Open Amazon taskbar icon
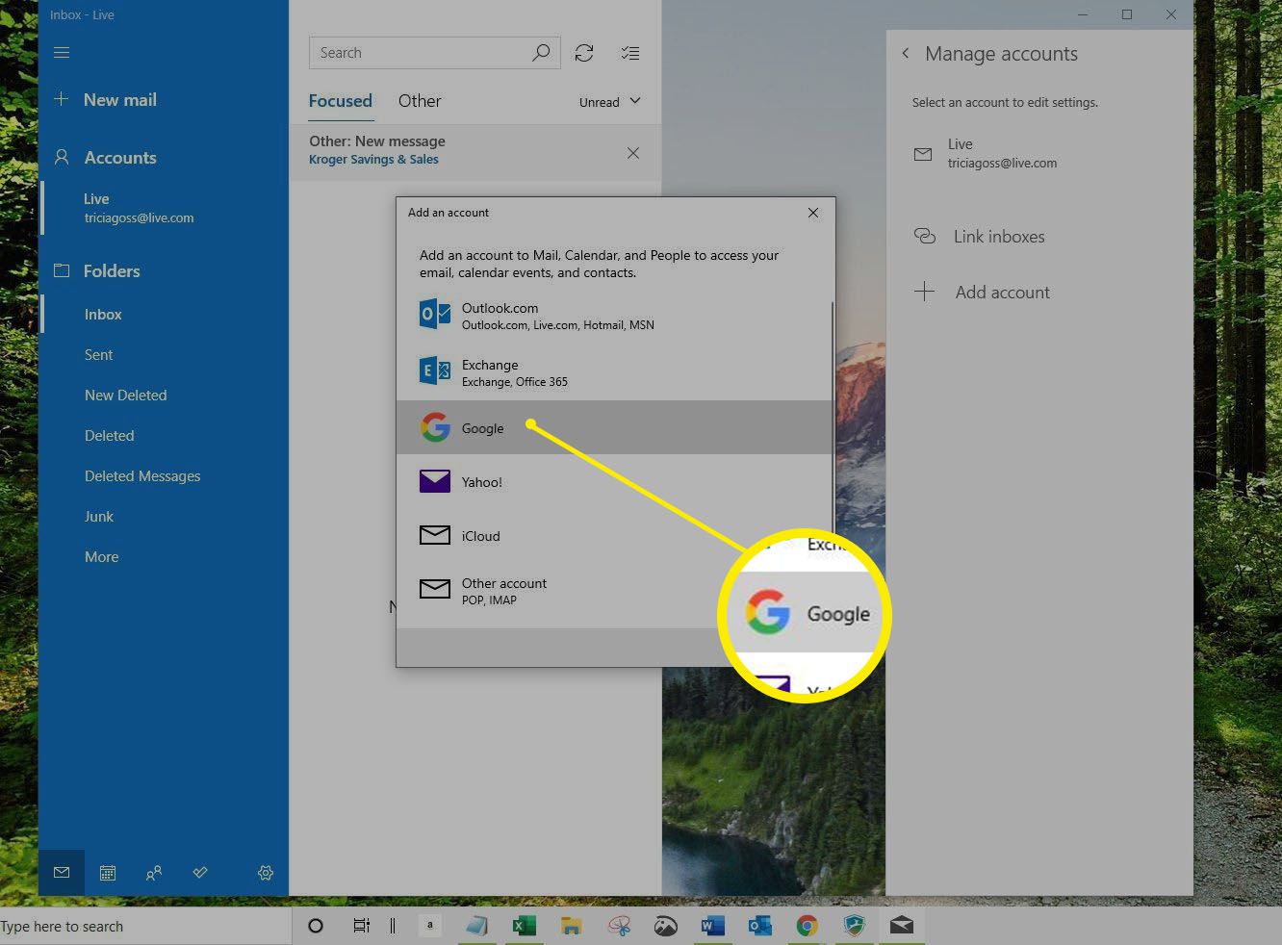This screenshot has width=1282, height=945. click(x=430, y=927)
